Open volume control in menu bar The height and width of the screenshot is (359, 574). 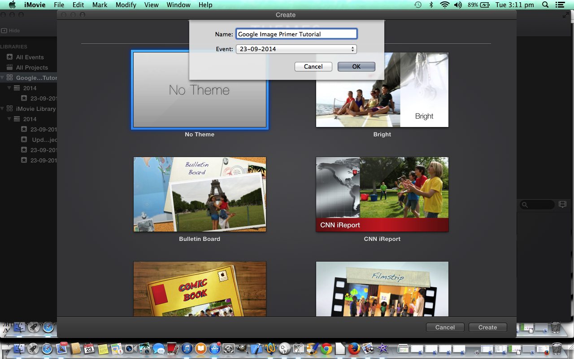(457, 5)
